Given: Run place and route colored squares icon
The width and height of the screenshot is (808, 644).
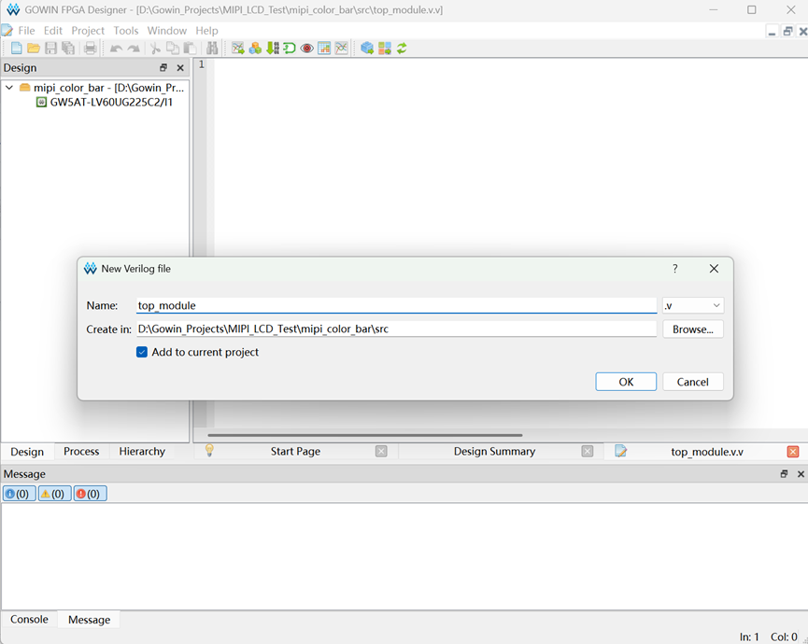Looking at the screenshot, I should [x=385, y=49].
